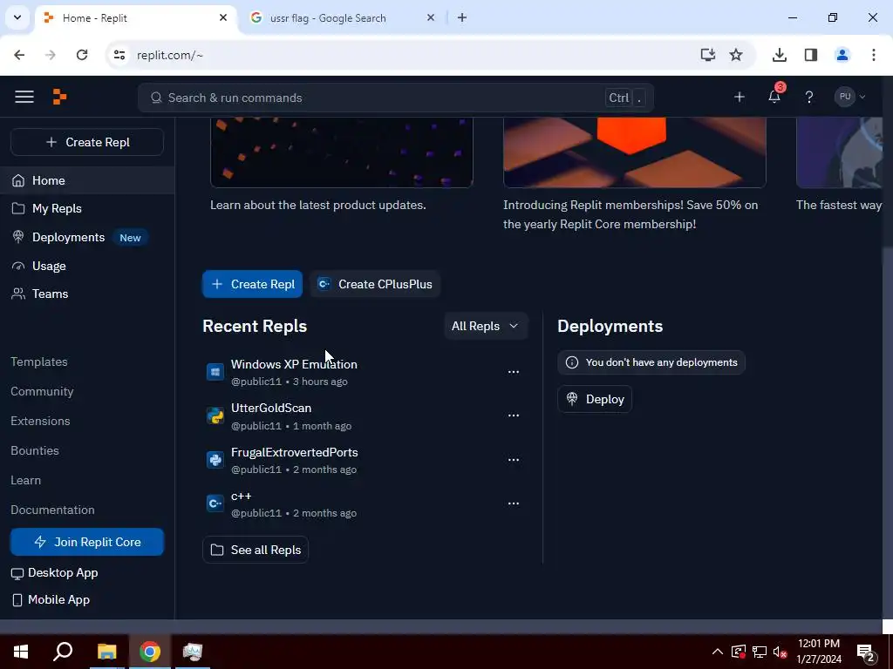This screenshot has height=669, width=893.
Task: Open Community link
Action: (42, 391)
